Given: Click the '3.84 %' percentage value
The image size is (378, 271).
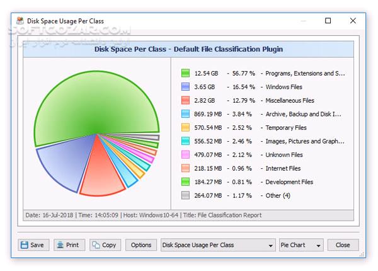Looking at the screenshot, I should [242, 114].
